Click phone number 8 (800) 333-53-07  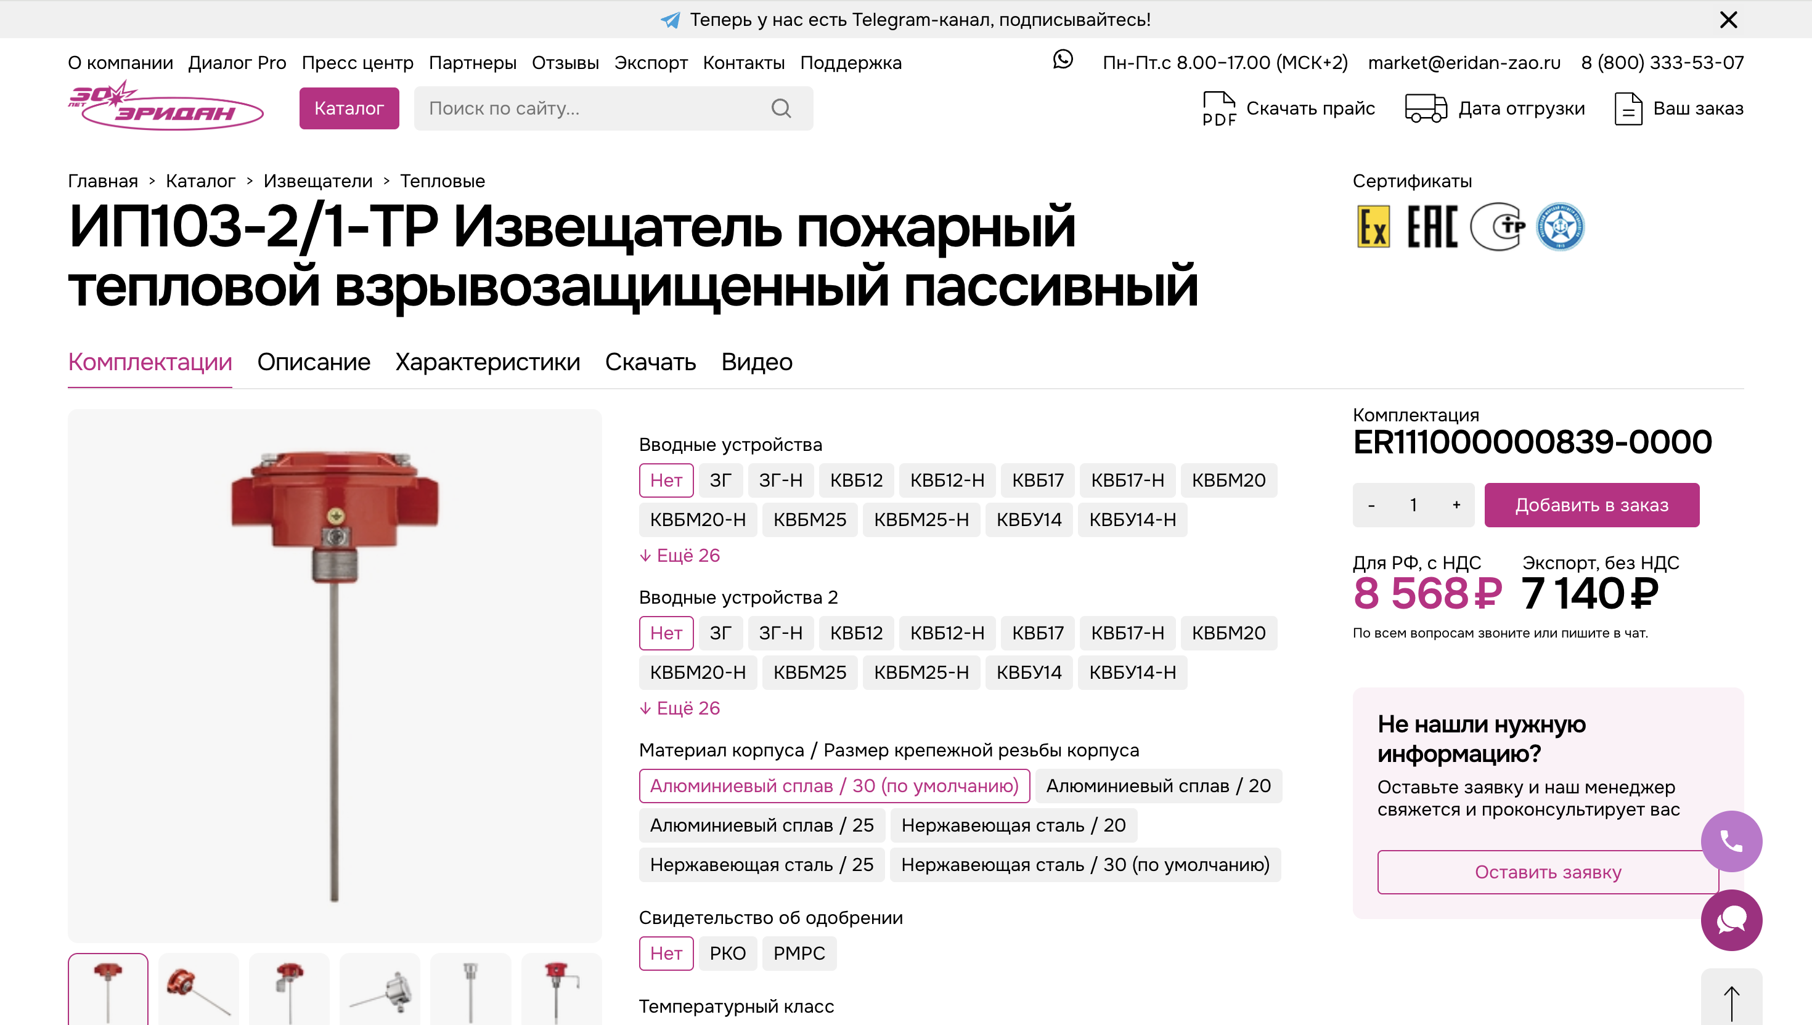tap(1662, 63)
